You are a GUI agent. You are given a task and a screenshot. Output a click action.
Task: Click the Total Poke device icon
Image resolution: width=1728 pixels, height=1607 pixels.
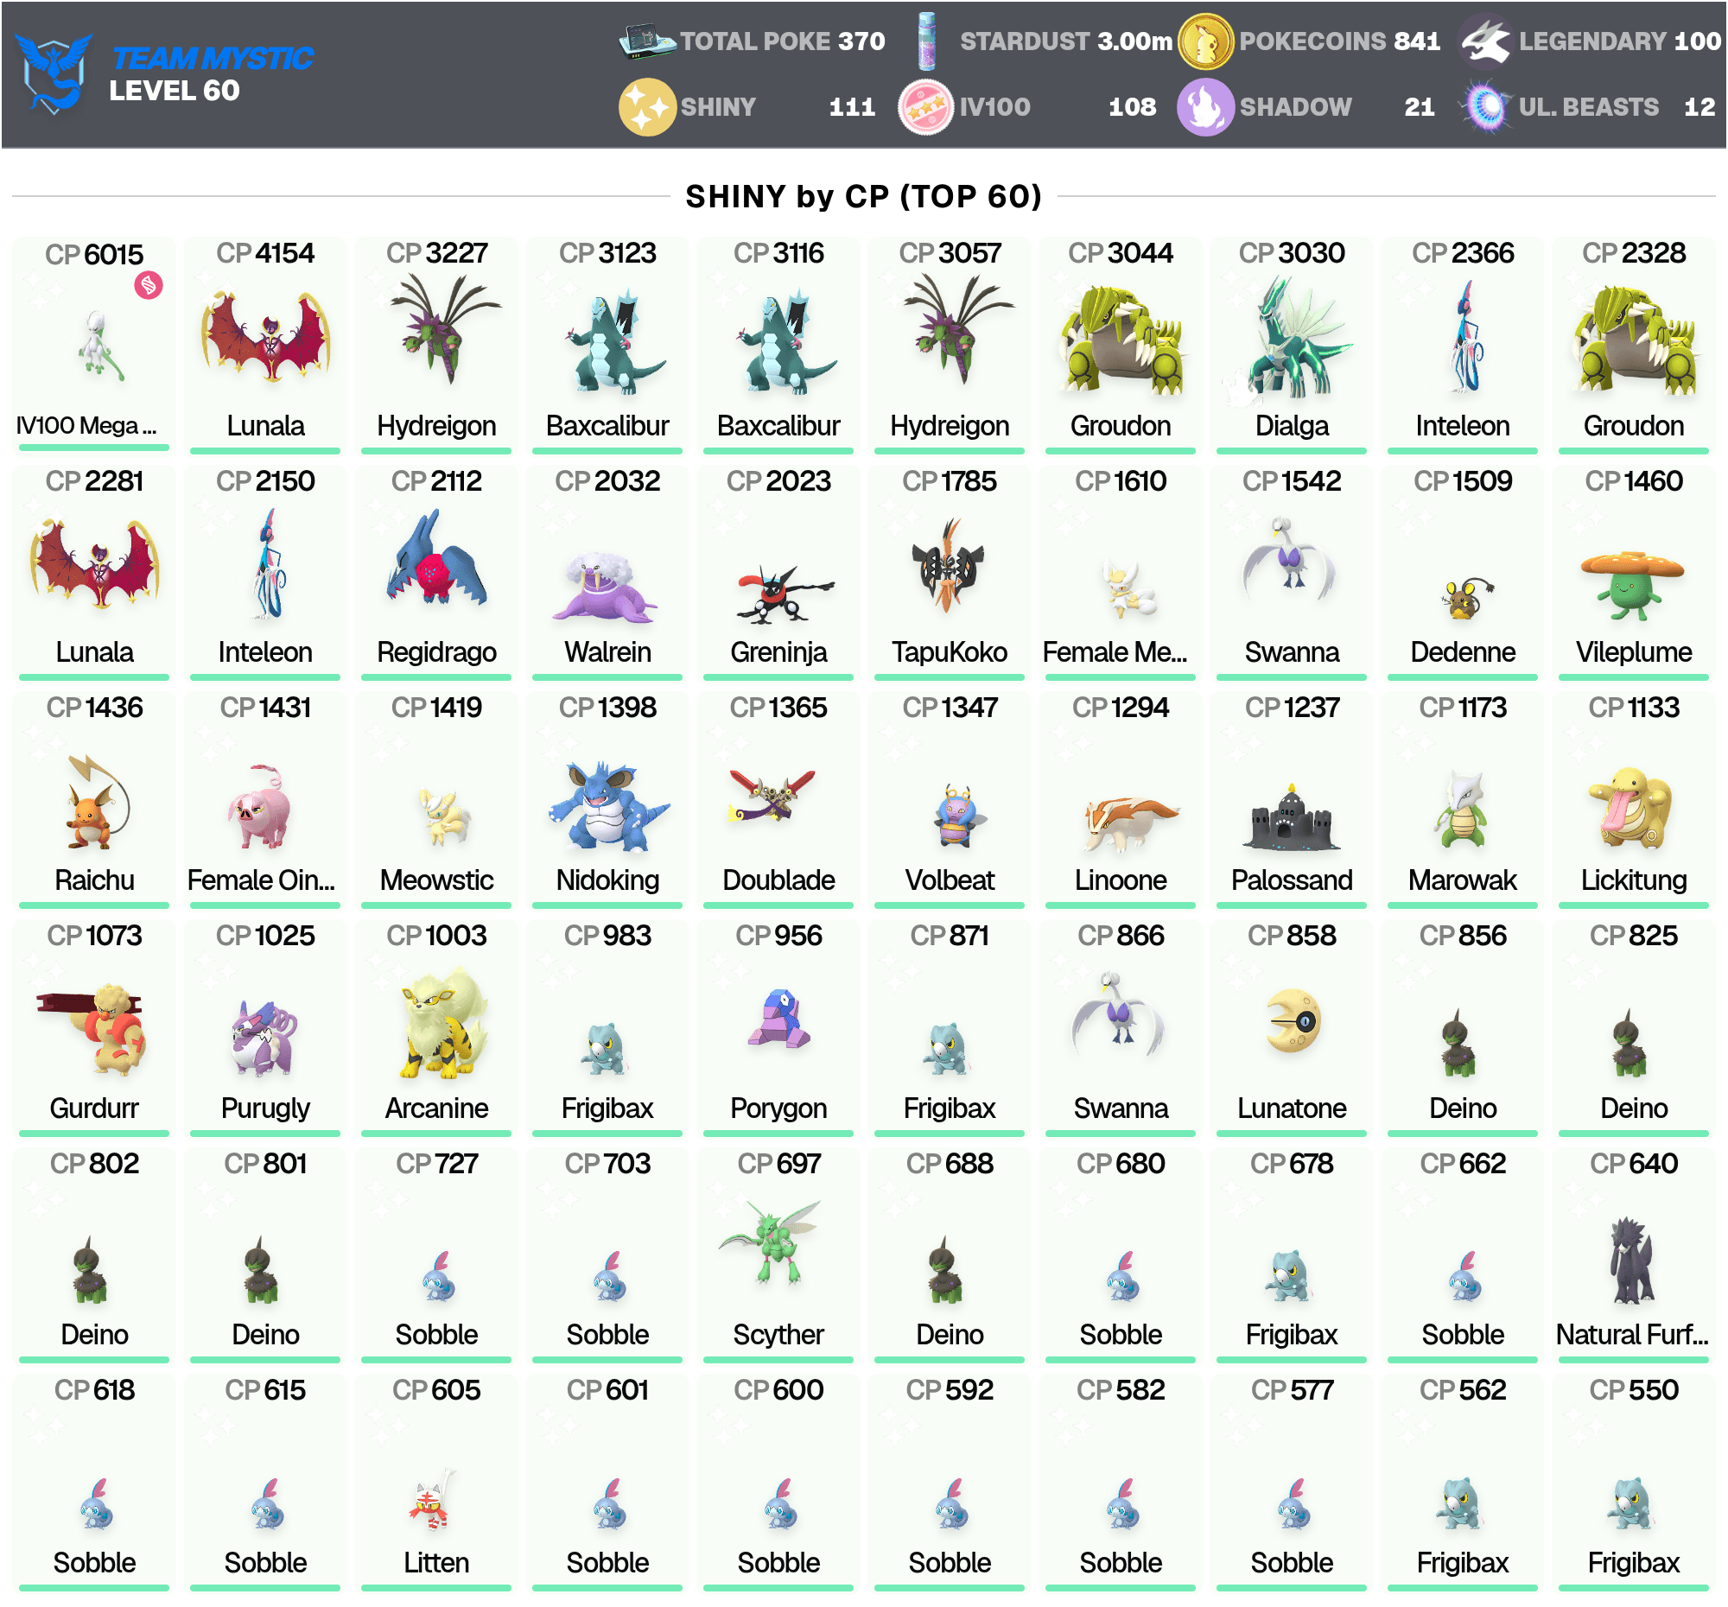click(646, 41)
